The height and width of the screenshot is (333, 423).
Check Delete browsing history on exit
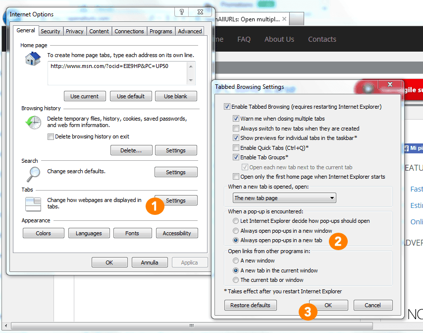pyautogui.click(x=51, y=136)
